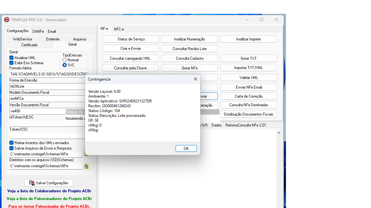Click Carta de Correção button

(x=249, y=96)
